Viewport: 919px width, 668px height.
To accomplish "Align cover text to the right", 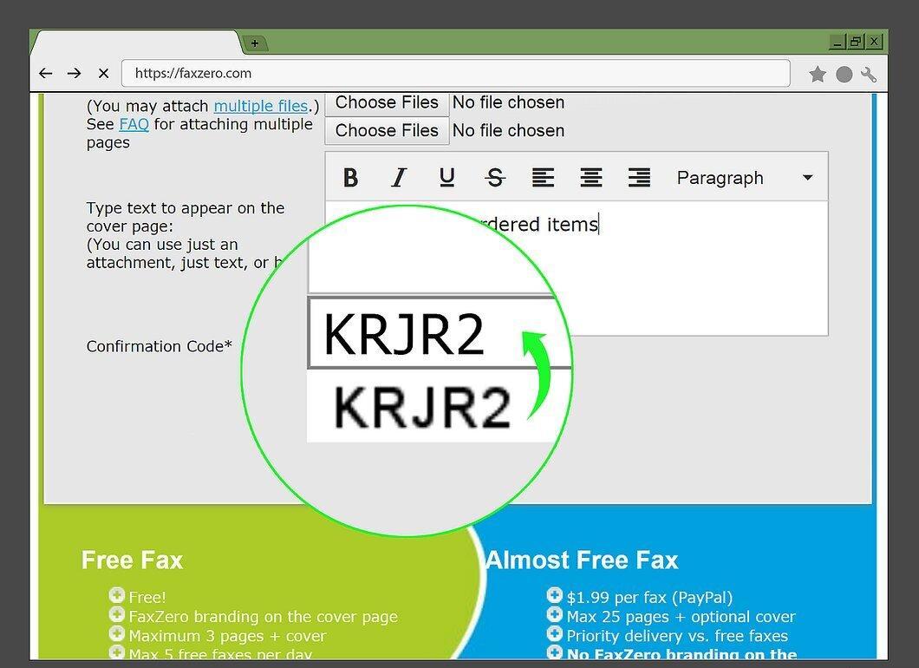I will pos(639,177).
